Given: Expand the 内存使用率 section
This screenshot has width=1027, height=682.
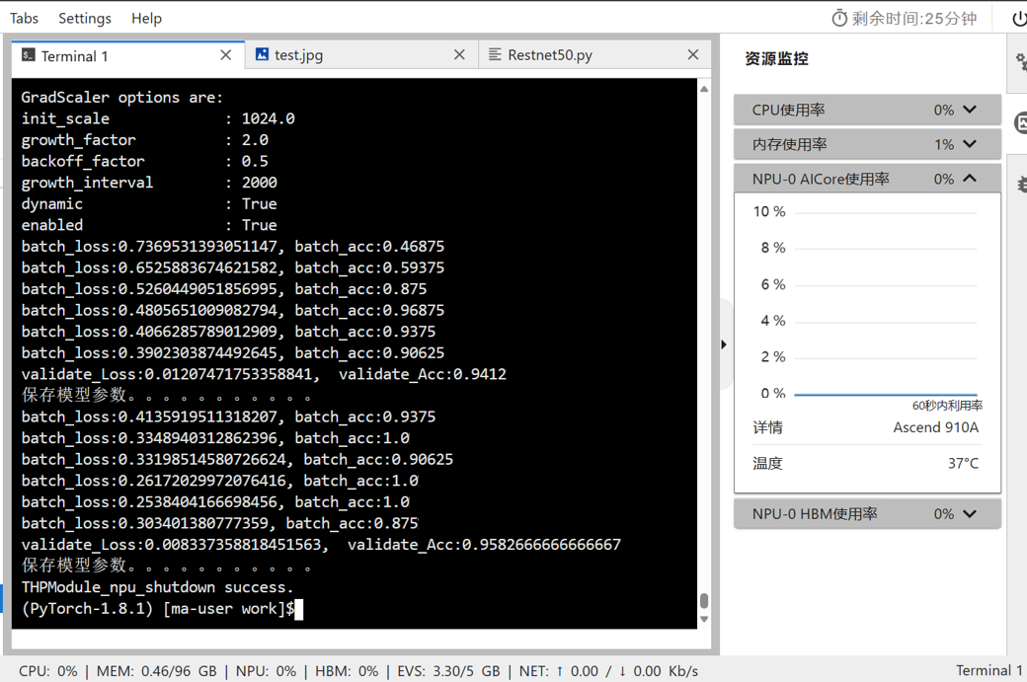Looking at the screenshot, I should point(867,144).
